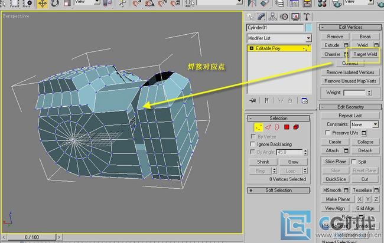The height and width of the screenshot is (243, 384).
Task: Open the Material Editor icon
Action: [323, 3]
